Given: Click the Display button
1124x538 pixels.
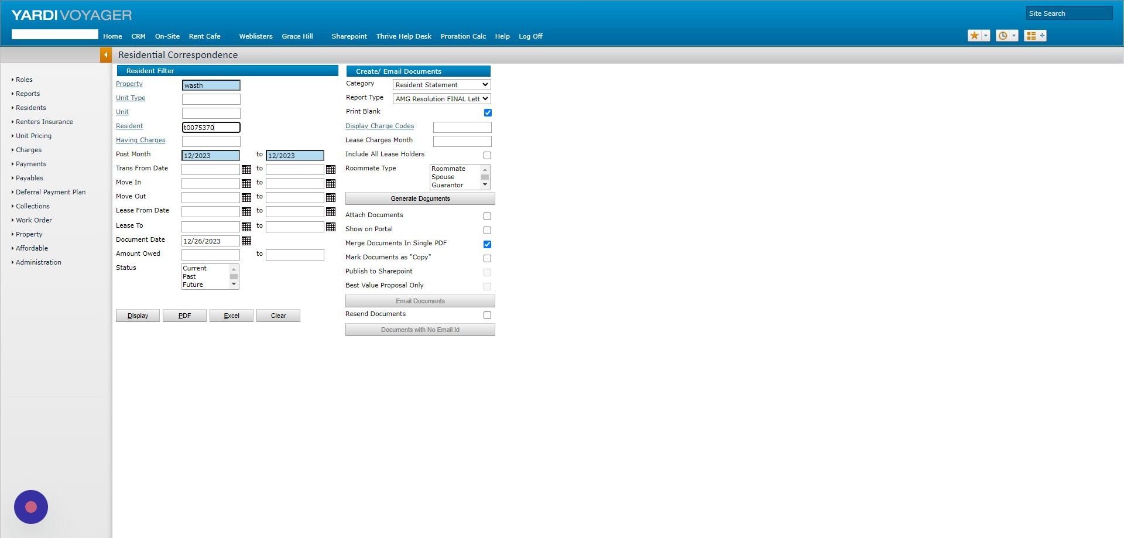Looking at the screenshot, I should (138, 316).
